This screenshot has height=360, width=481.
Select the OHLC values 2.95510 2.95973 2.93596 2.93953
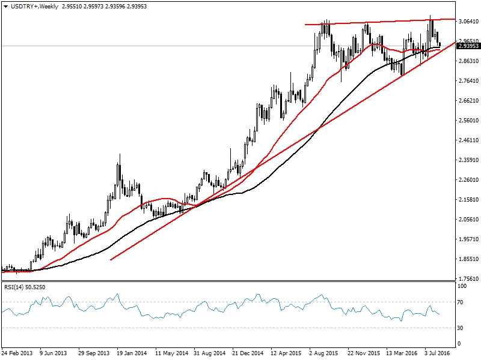coord(104,7)
